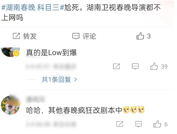177x134 pixels.
Task: Reply to the "其他春晚疯狂改剧本中" comment
Action: [138, 124]
